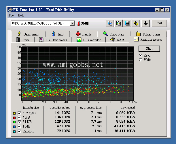
Task: Expand the WDC drive selection dropdown
Action: [72, 23]
